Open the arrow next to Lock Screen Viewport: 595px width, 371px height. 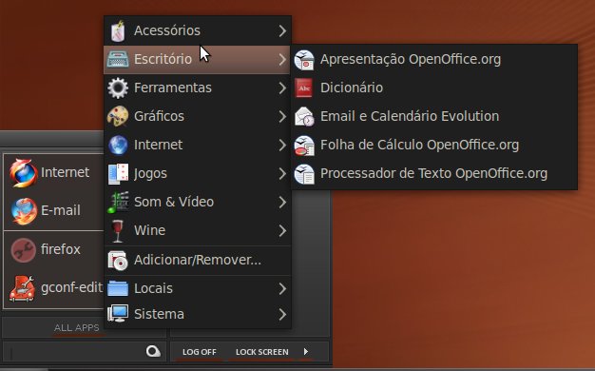pyautogui.click(x=306, y=352)
